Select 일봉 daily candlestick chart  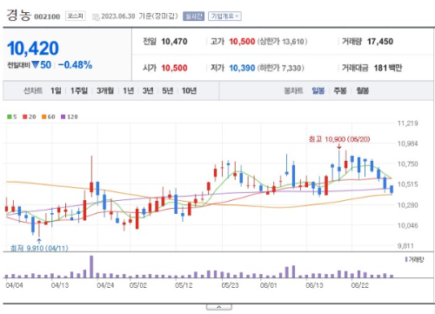tap(318, 90)
